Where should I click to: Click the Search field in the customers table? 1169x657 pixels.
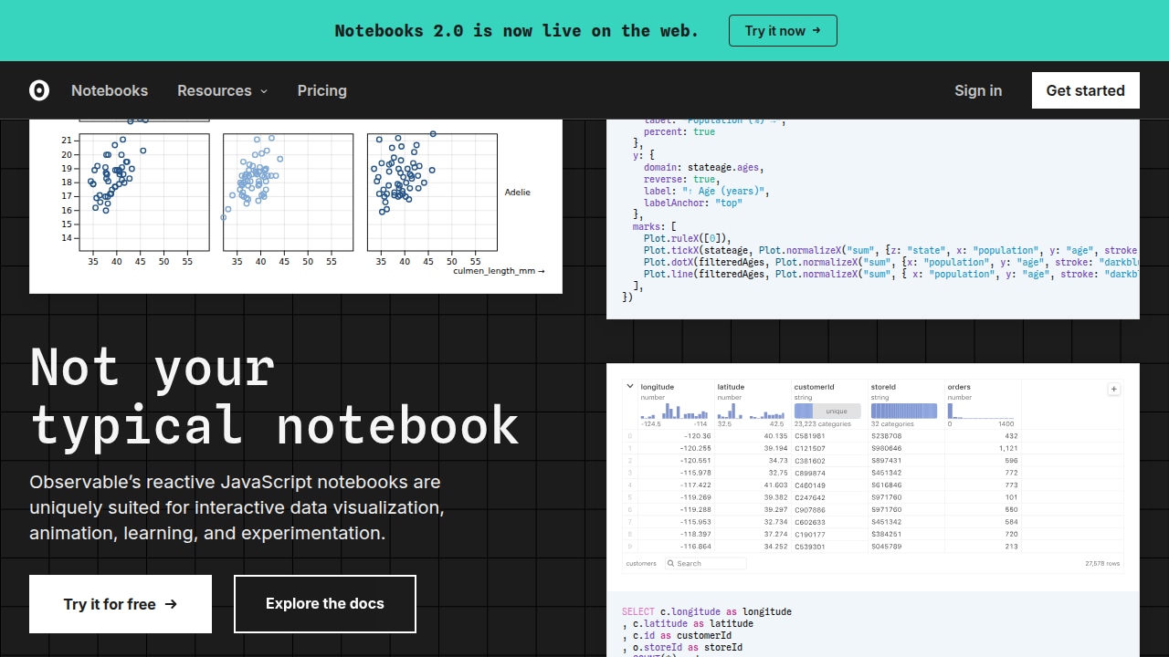[705, 563]
